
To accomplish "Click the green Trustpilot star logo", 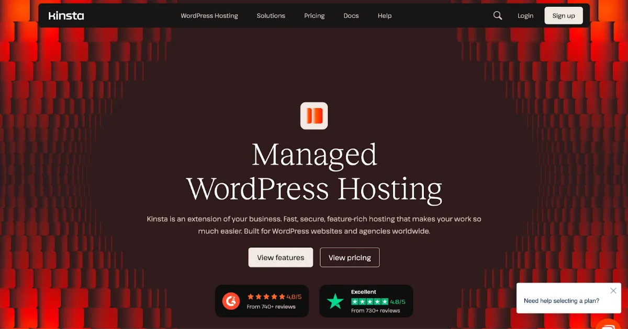I will [x=335, y=301].
